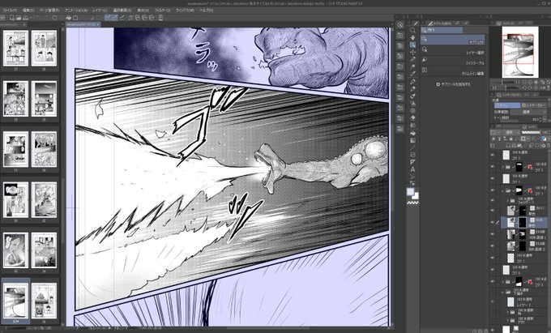Select the highlighted page thumbnail in page manager
The width and height of the screenshot is (551, 333).
[x=16, y=301]
